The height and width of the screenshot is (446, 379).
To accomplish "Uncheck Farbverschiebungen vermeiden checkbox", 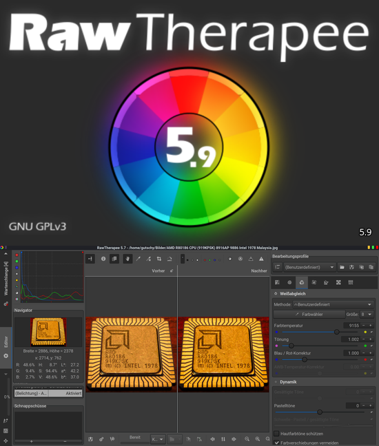I will click(x=276, y=443).
